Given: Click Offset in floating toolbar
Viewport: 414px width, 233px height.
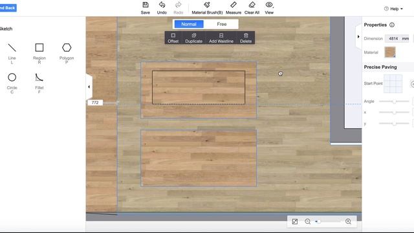Looking at the screenshot, I should click(173, 38).
